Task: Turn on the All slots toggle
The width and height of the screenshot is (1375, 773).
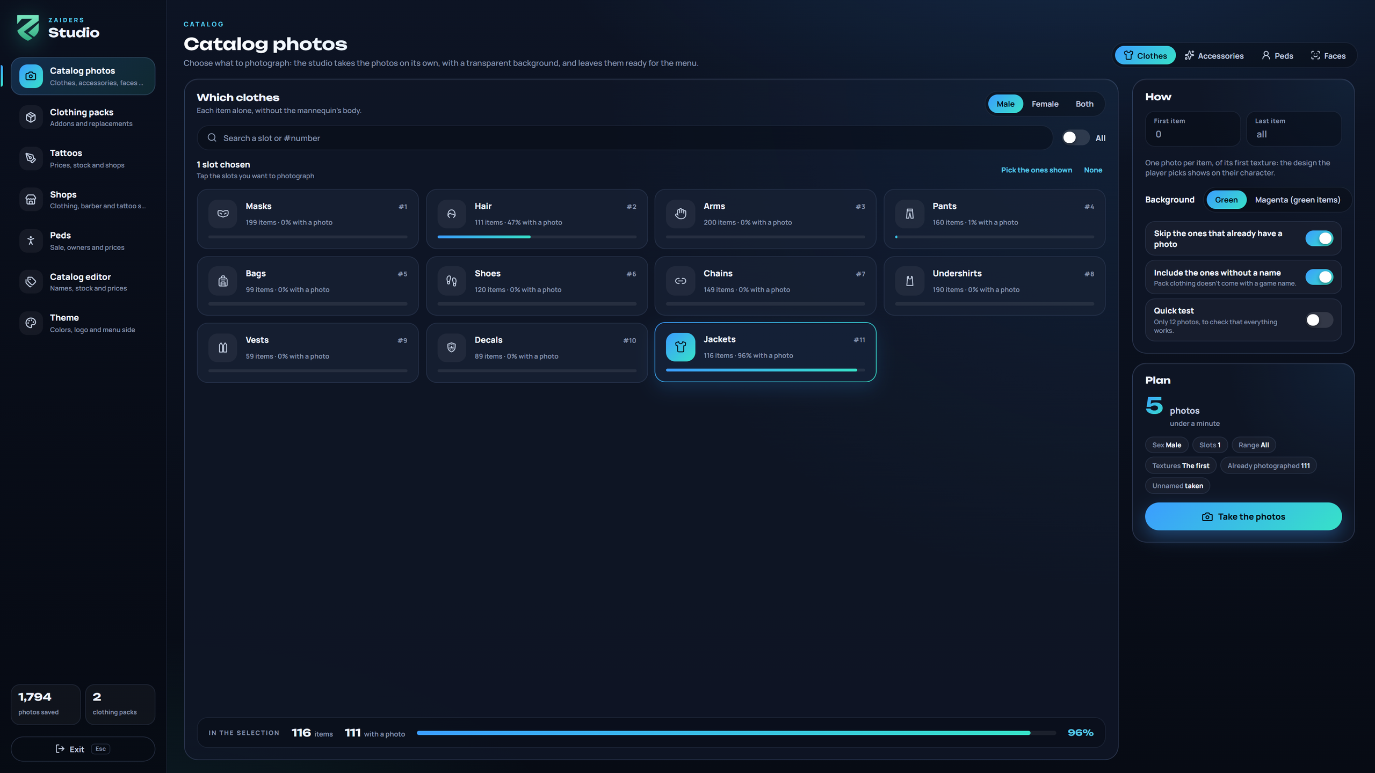Action: pos(1075,138)
